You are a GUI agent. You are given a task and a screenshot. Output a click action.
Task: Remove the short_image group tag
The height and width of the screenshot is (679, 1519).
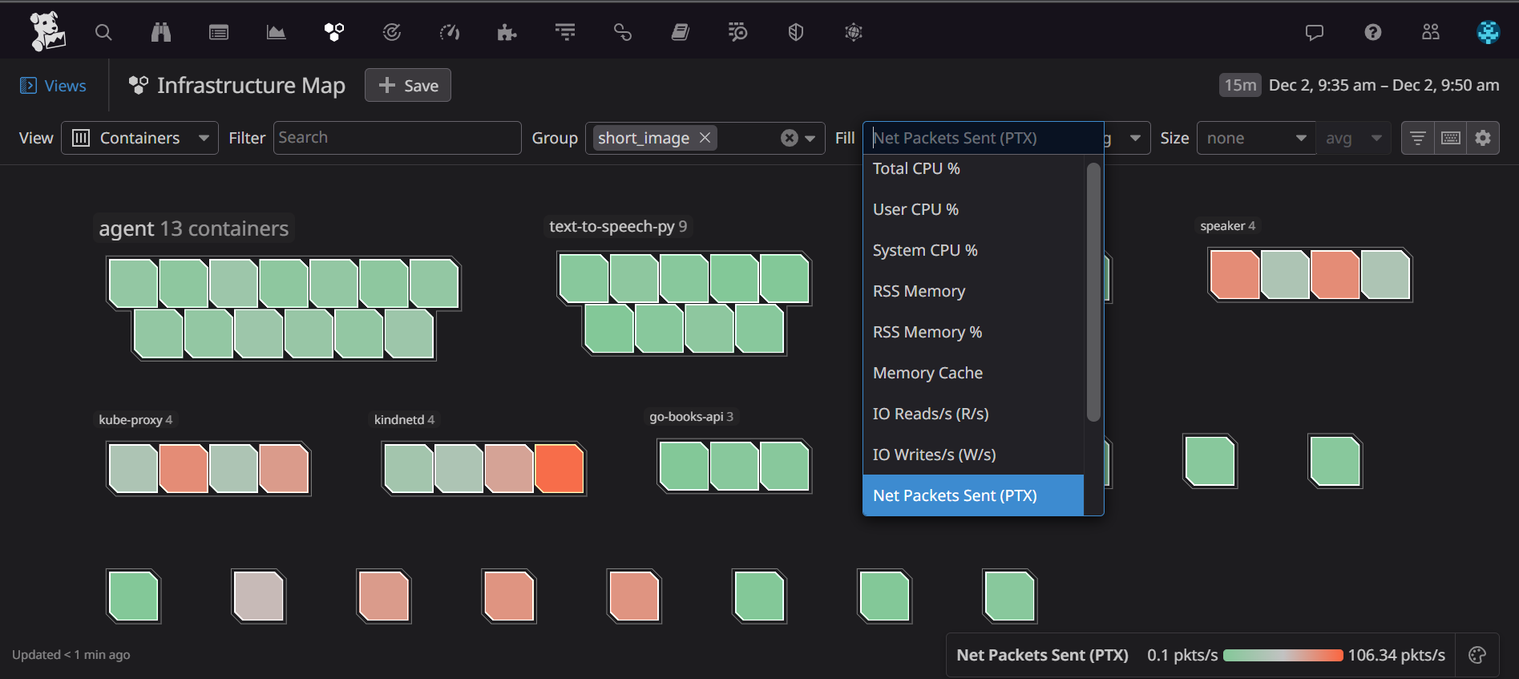tap(705, 138)
